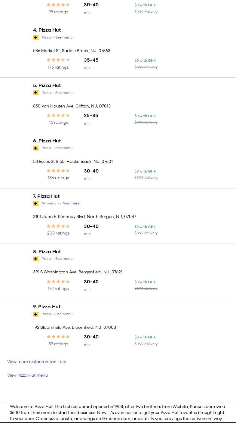The image size is (236, 423).
Task: Click the GH+ badge icon for 5. Pizza Hut
Action: (x=36, y=93)
